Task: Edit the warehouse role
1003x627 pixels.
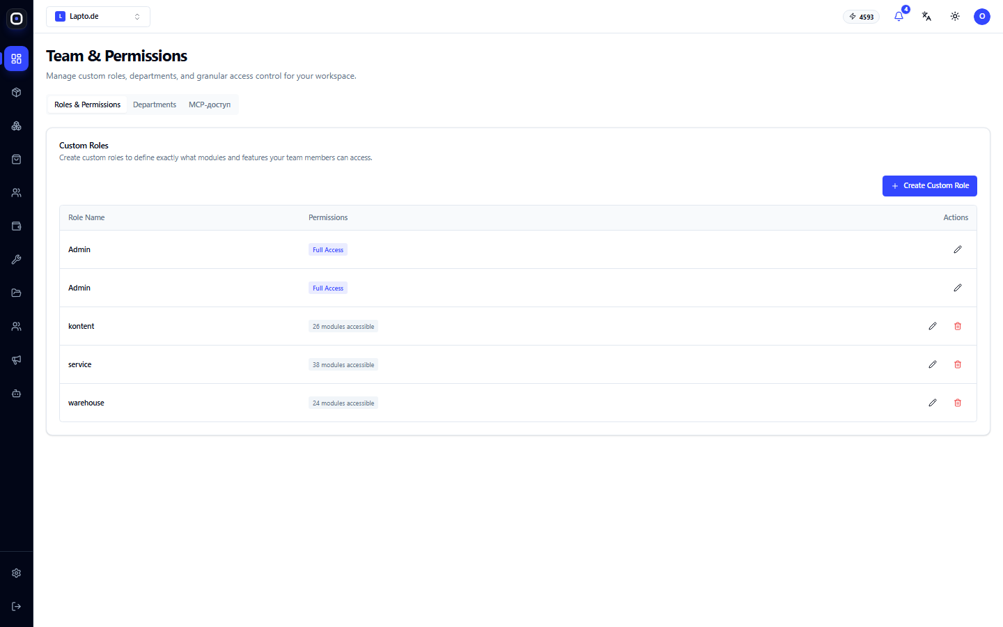Action: [x=933, y=403]
